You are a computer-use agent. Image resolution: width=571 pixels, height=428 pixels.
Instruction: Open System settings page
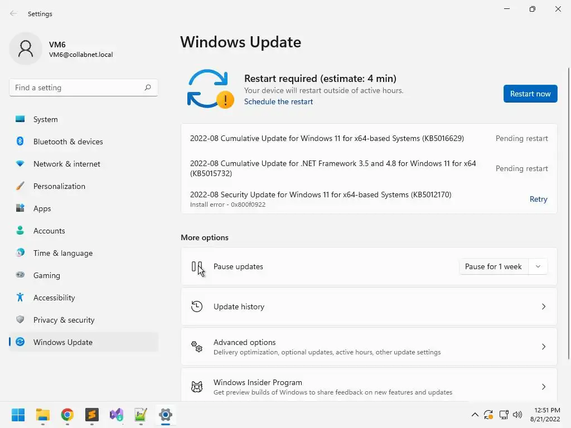click(84, 119)
